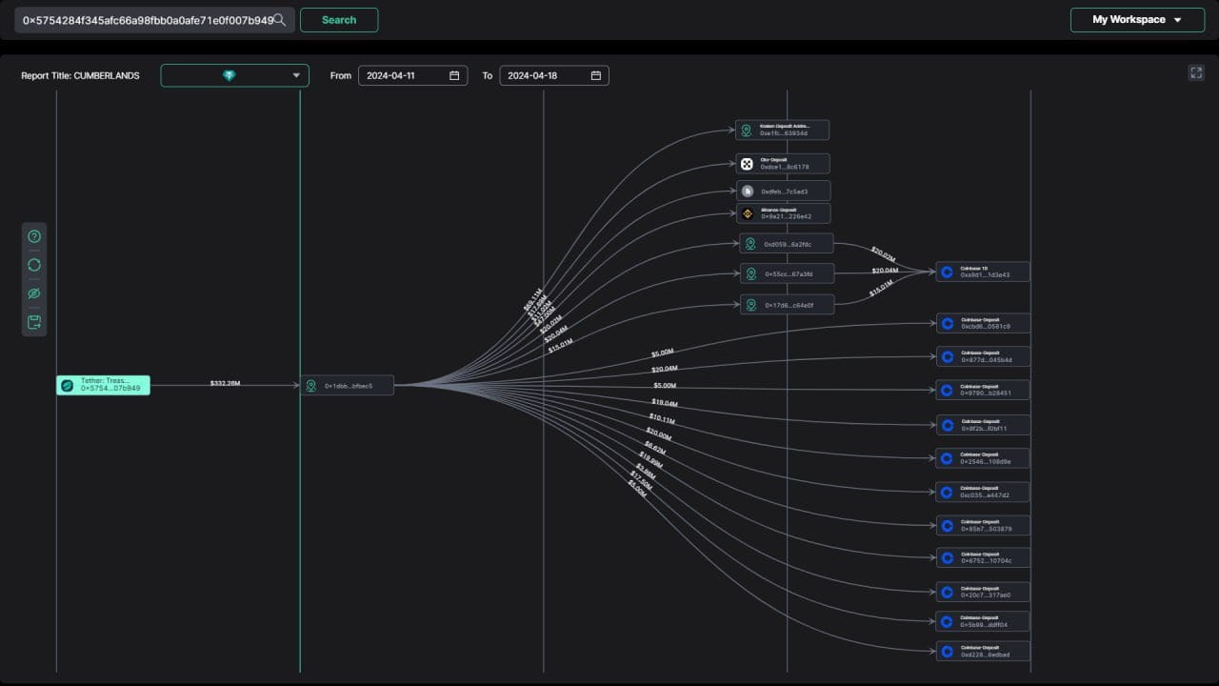This screenshot has height=686, width=1219.
Task: Click the Coinbase icon on 0x8f2b...f0bf11
Action: [947, 425]
